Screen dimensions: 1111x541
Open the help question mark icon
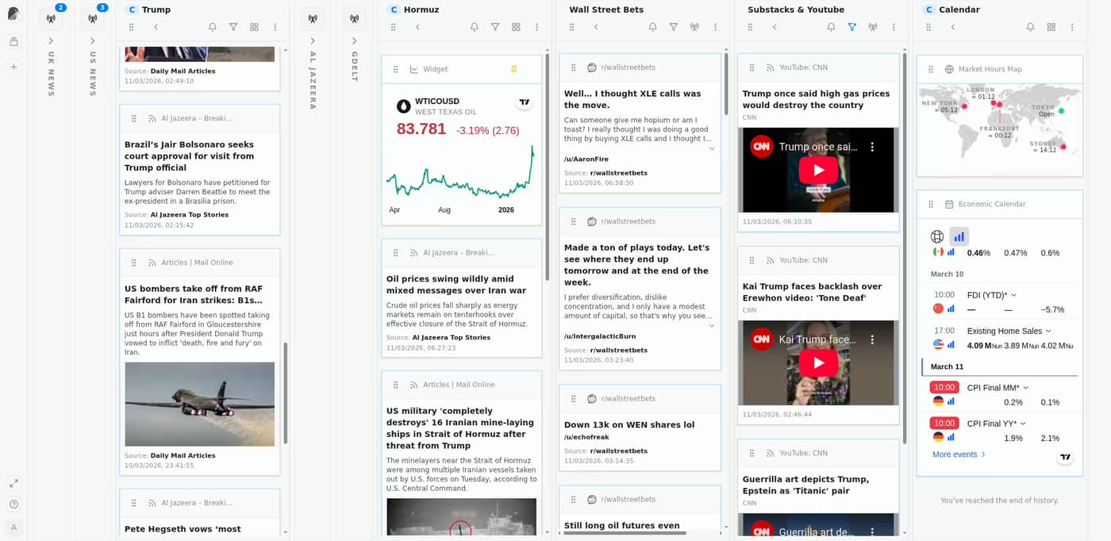tap(13, 505)
